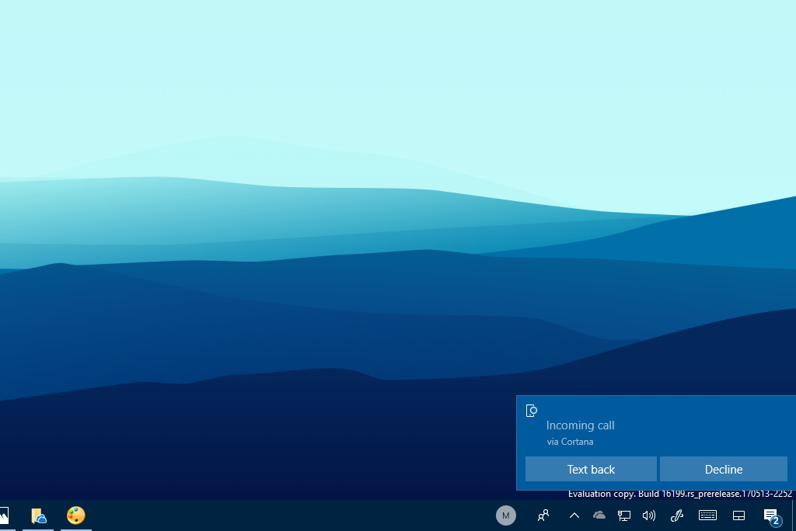Open the People taskbar button

point(543,515)
